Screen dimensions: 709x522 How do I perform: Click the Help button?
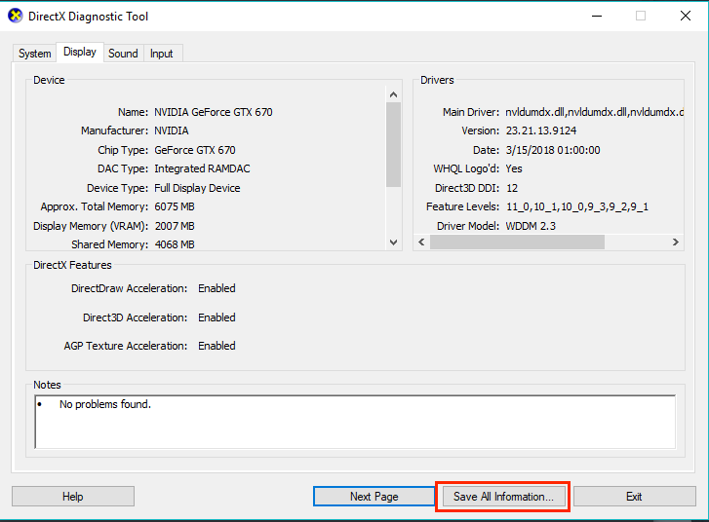(73, 497)
